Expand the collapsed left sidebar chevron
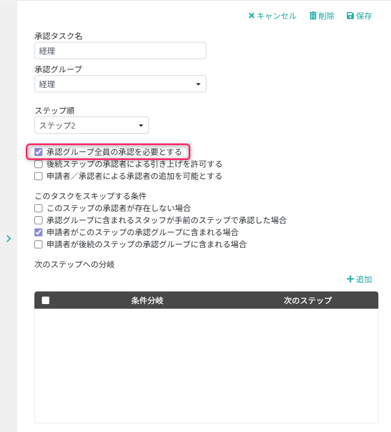This screenshot has height=432, width=391. (9, 239)
